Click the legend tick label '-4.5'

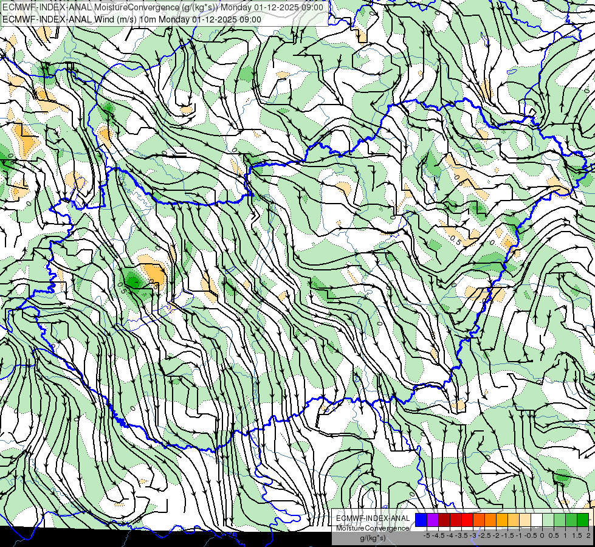coord(438,535)
